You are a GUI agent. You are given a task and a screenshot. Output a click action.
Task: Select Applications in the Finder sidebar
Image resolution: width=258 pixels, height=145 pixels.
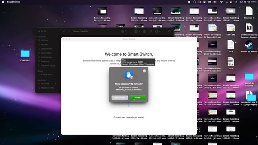coord(47,49)
